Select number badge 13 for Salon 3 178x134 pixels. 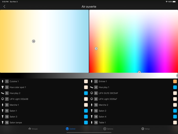(x=7, y=116)
